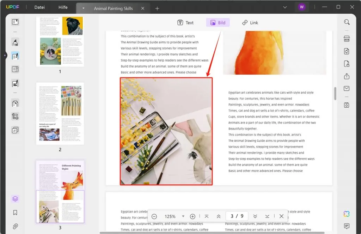Close the Animal Painting Skills tab

point(143,8)
